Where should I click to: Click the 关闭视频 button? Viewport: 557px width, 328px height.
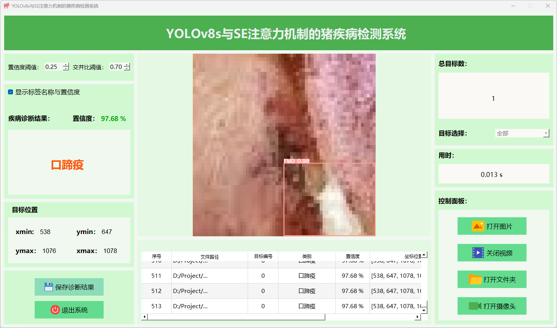(x=492, y=253)
